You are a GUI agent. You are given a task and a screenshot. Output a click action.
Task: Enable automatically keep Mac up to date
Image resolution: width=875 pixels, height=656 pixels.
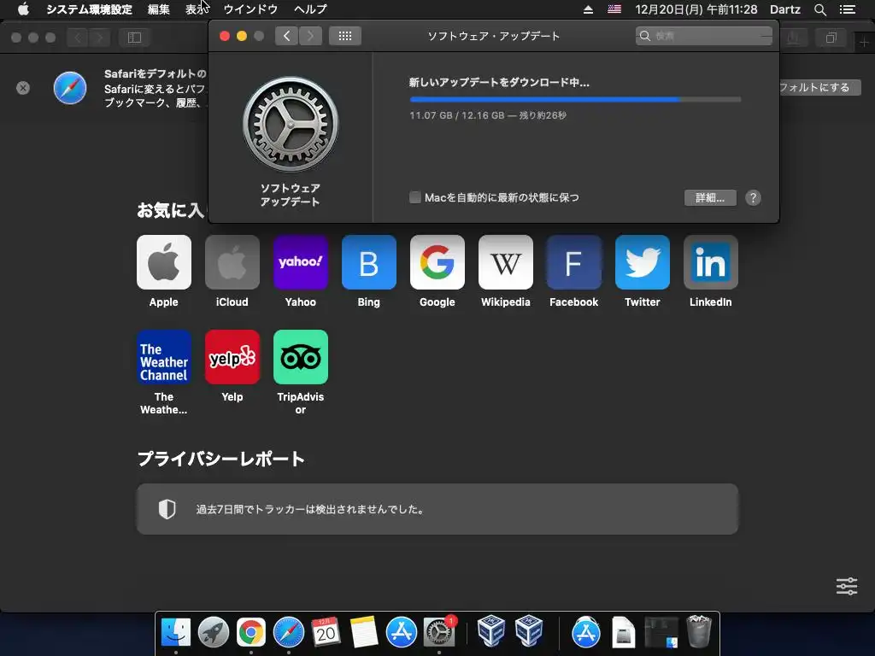point(414,197)
